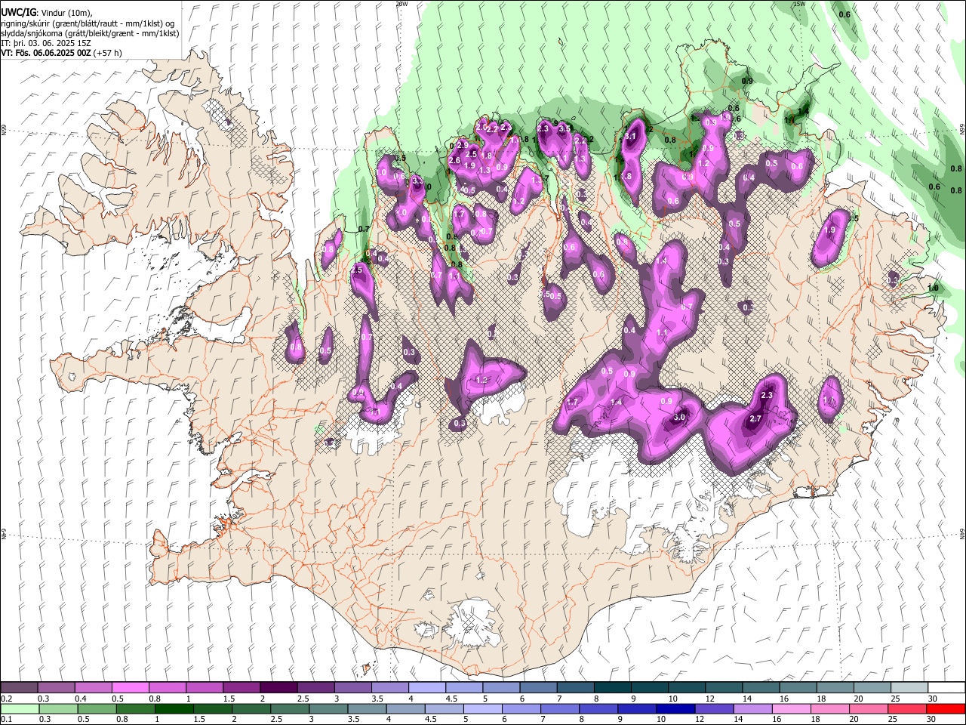966x725 pixels.
Task: Click the '0.1' label starting the rain scale
Action: click(x=6, y=719)
